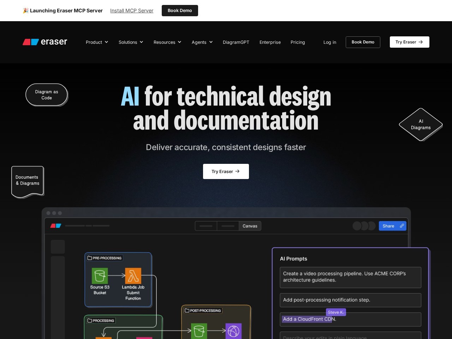Open the Enterprise page
This screenshot has width=452, height=339.
point(270,42)
